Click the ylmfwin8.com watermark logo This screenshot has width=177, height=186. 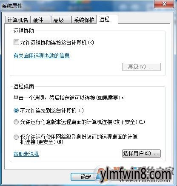135,175
